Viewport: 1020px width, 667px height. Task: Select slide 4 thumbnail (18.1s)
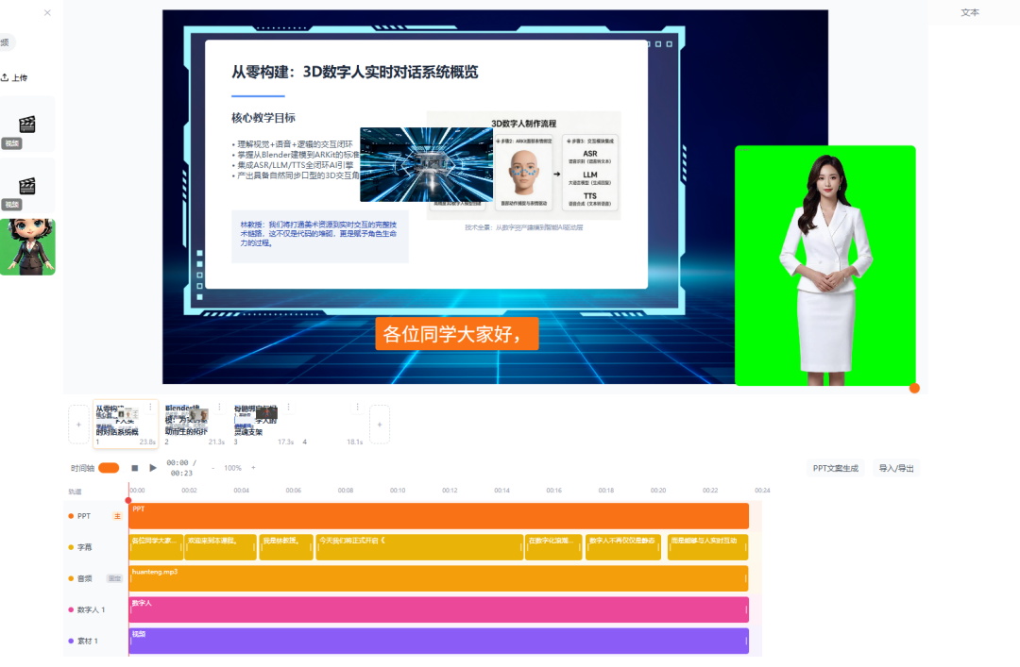(x=331, y=424)
